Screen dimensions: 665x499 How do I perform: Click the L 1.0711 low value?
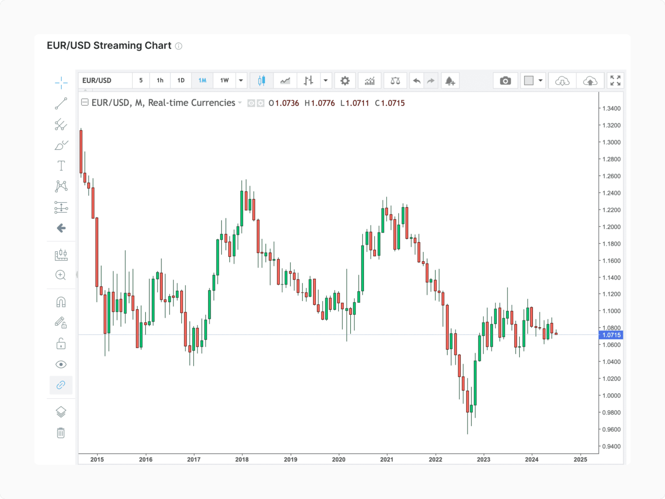(x=355, y=103)
